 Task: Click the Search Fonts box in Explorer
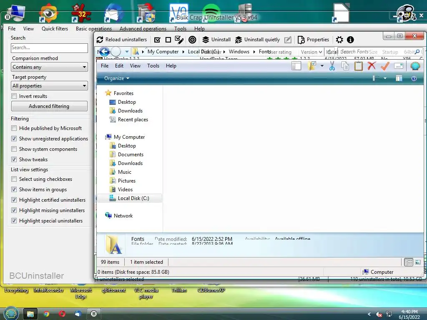click(380, 52)
